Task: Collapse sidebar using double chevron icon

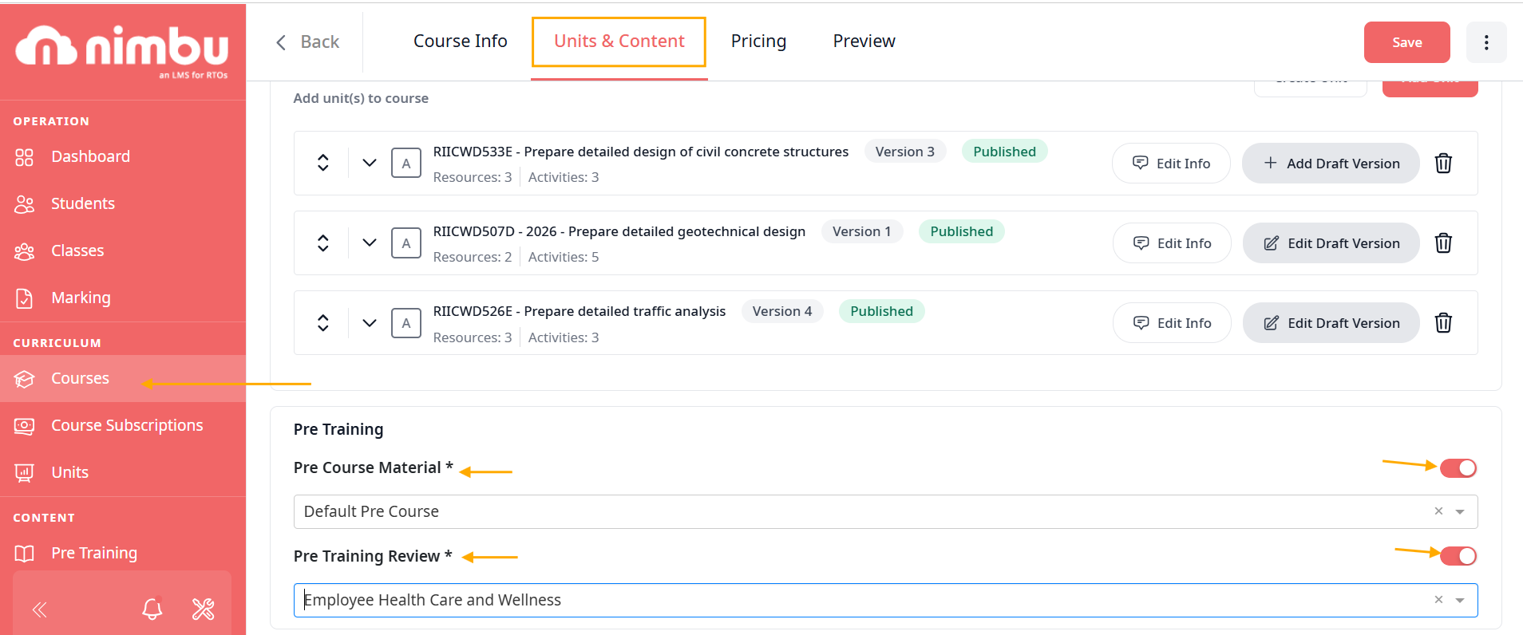Action: (40, 610)
